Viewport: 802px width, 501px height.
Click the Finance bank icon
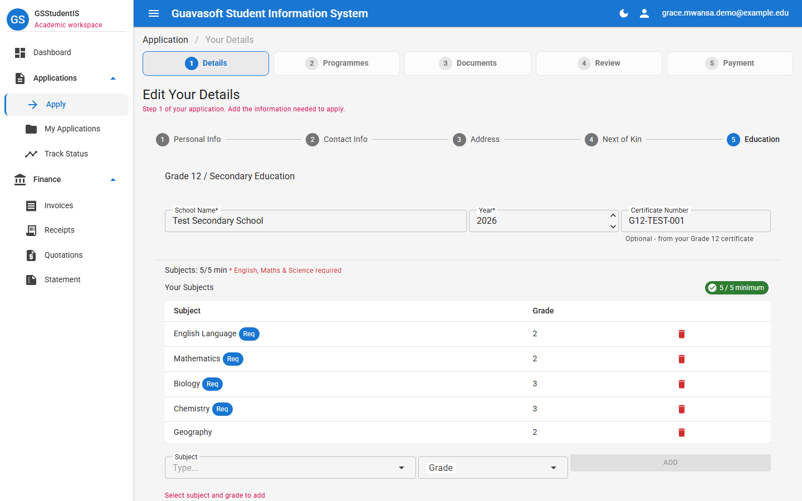coord(20,180)
